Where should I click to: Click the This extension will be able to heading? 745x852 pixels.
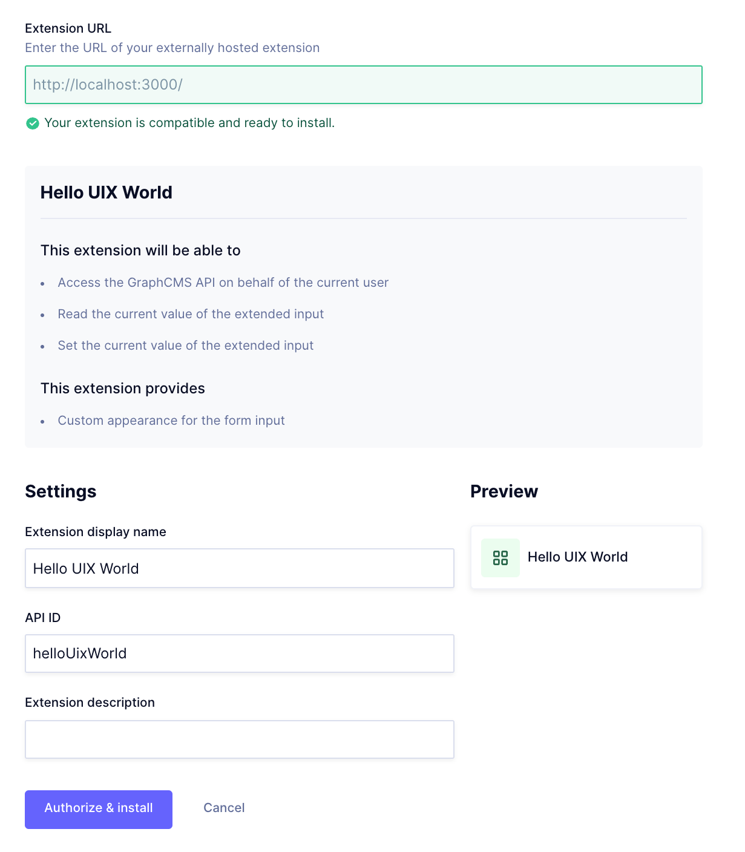tap(140, 251)
